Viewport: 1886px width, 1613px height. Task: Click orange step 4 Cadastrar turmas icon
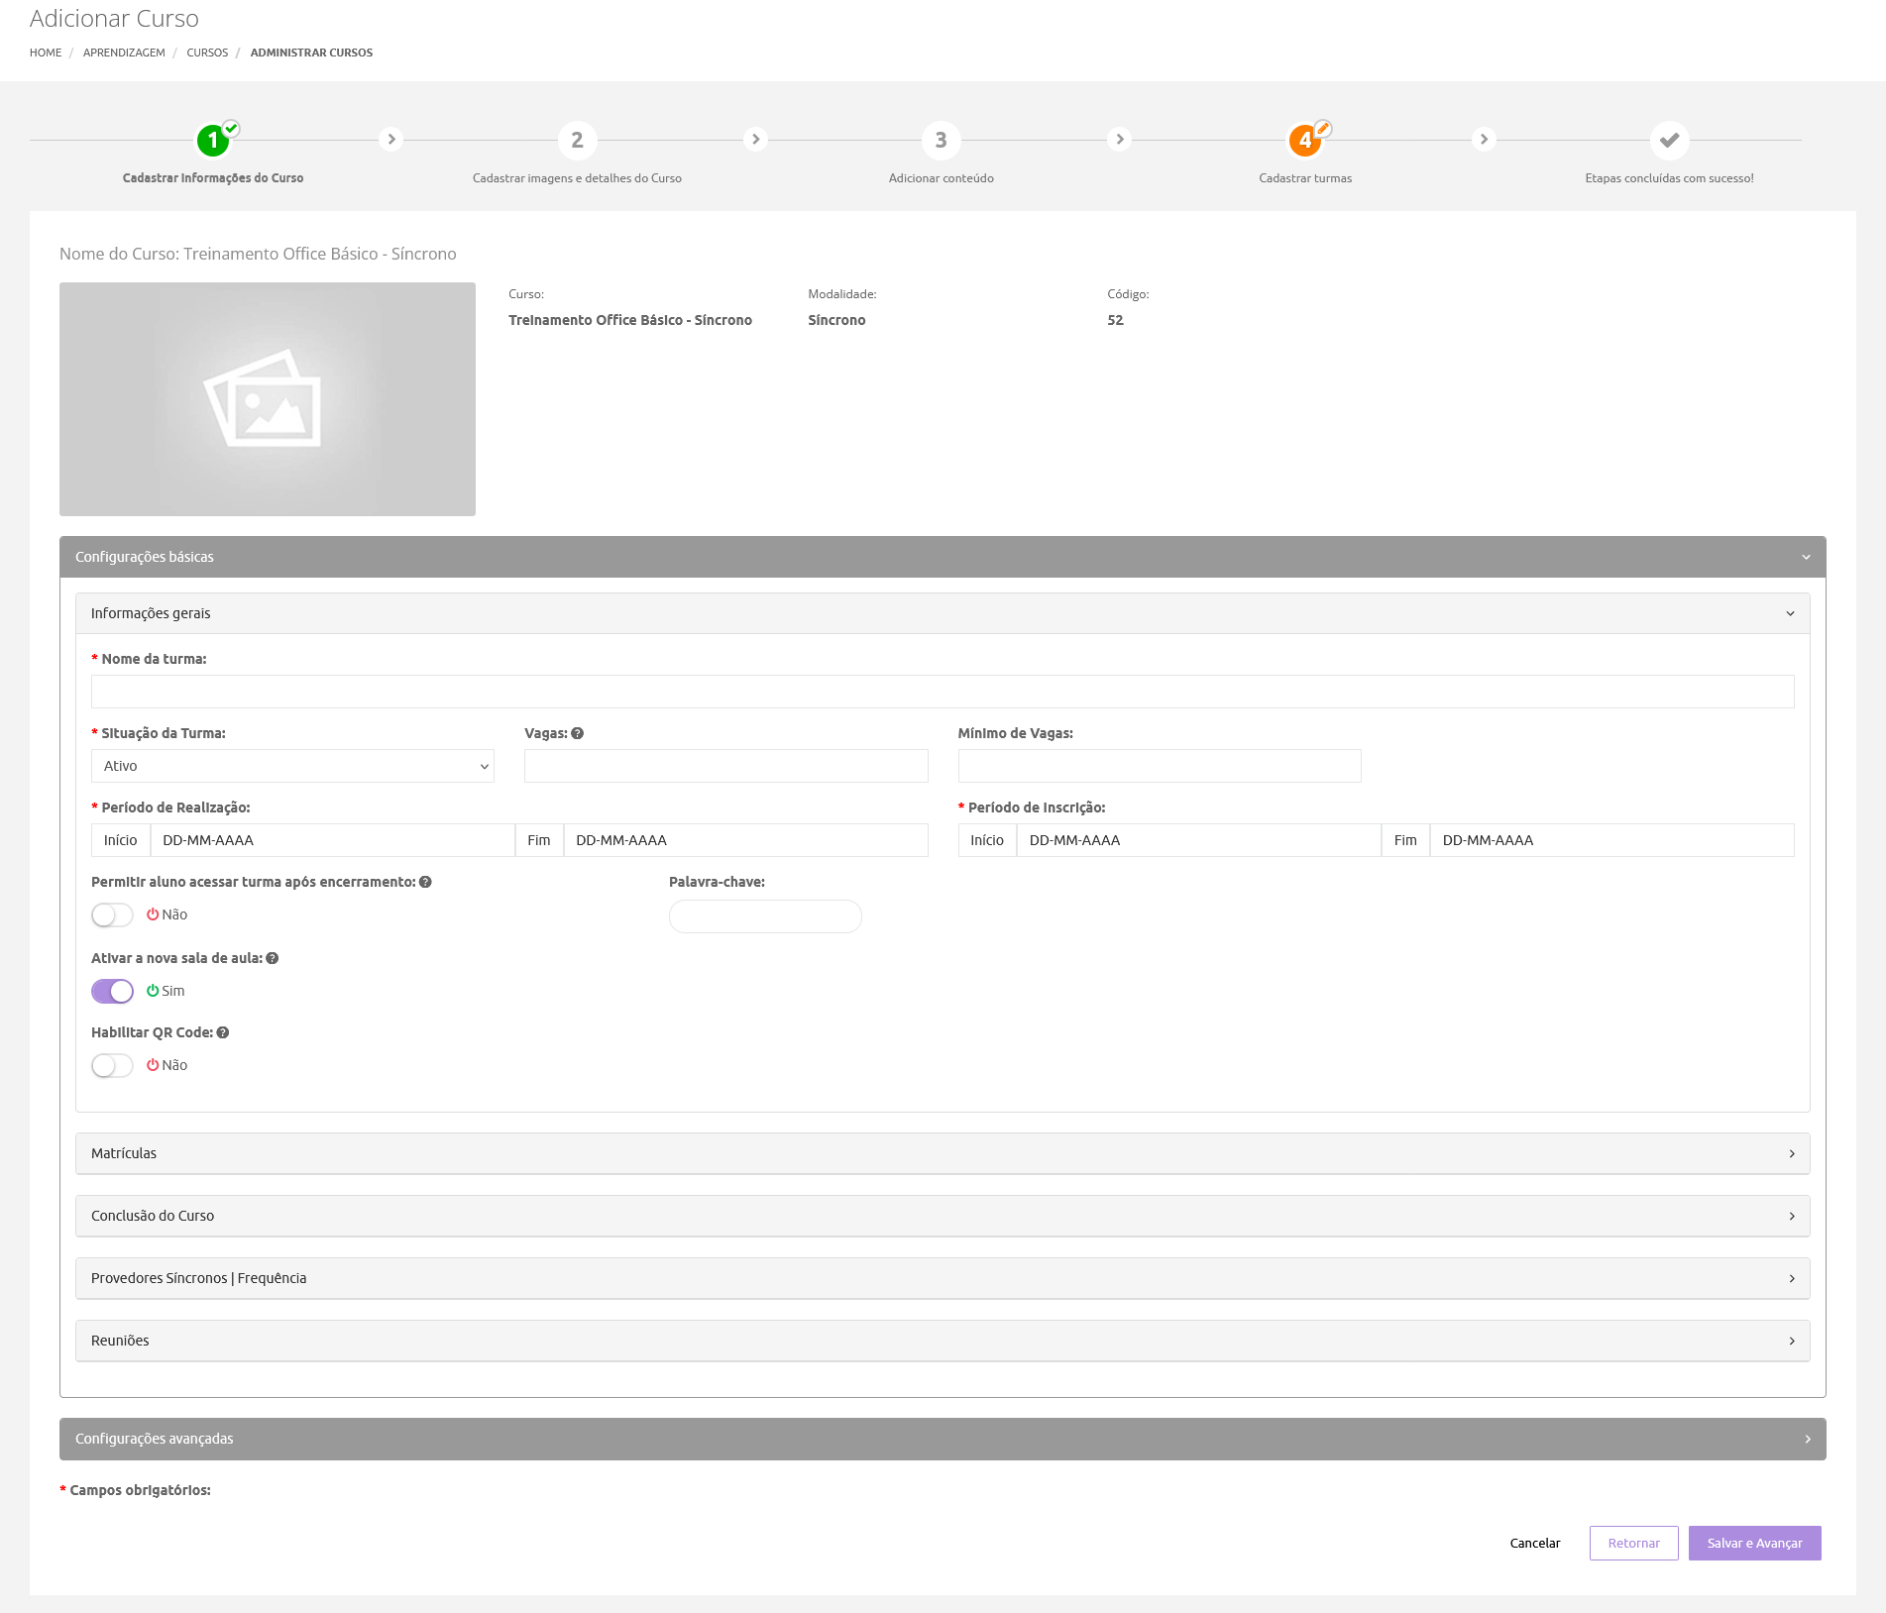1304,141
